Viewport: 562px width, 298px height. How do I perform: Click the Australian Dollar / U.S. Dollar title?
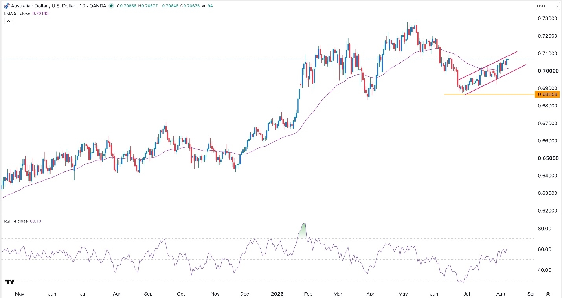coord(43,6)
